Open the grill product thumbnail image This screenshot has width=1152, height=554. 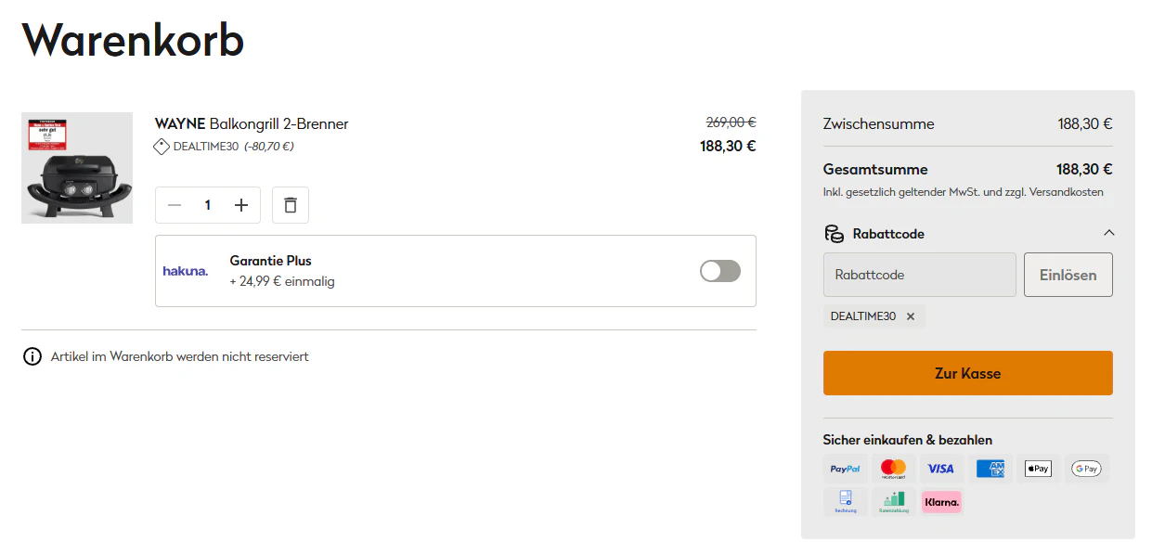coord(77,168)
